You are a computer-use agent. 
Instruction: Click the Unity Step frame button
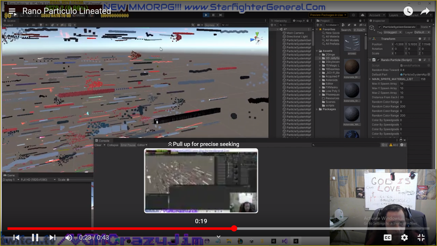click(x=221, y=15)
